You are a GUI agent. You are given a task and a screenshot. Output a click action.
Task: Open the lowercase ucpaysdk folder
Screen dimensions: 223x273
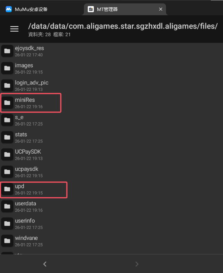[112, 172]
